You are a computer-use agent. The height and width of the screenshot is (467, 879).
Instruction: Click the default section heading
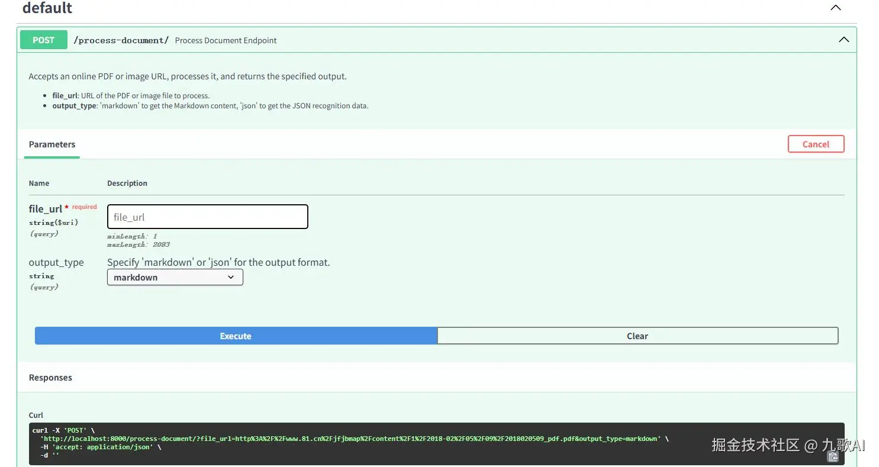(47, 8)
